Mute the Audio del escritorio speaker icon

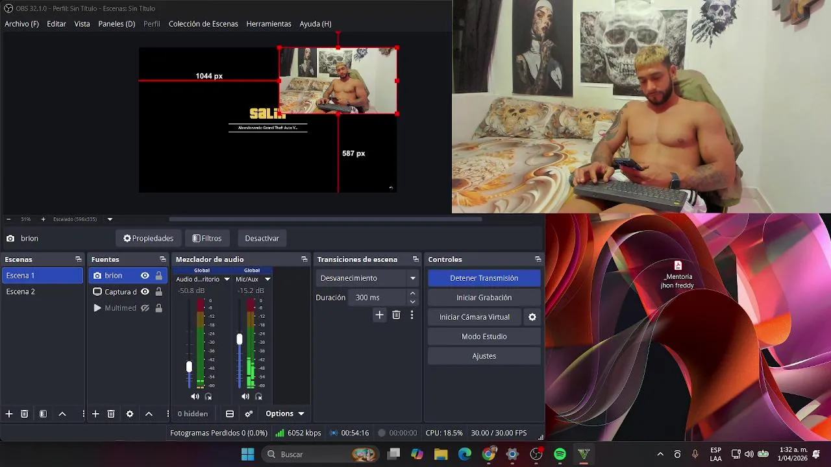pyautogui.click(x=195, y=396)
